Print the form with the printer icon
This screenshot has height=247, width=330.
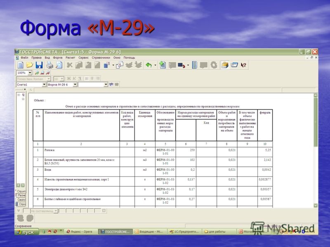click(x=49, y=65)
